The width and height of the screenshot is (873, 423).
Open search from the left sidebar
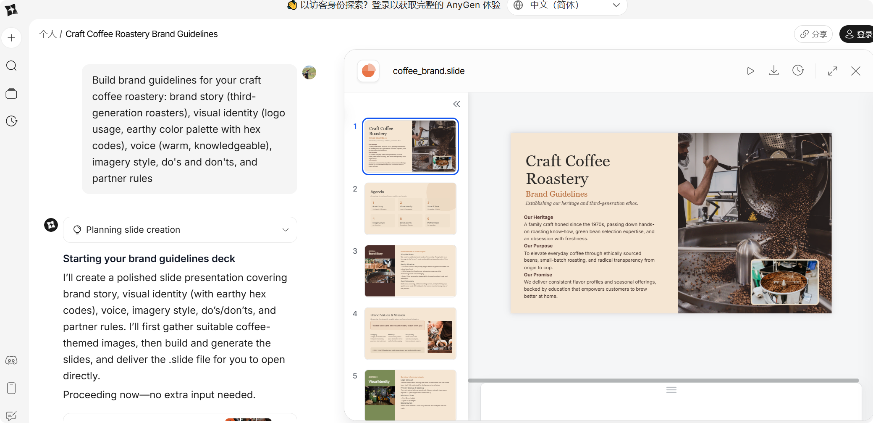[11, 66]
